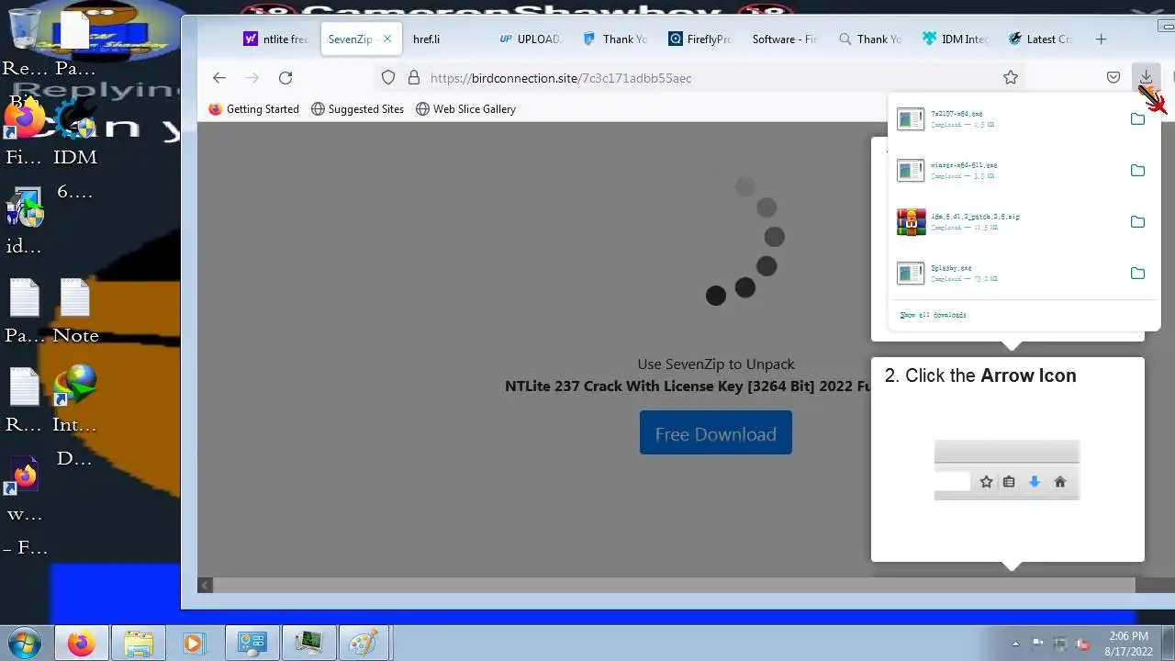Show Splashy.exe in its folder
This screenshot has height=661, width=1175.
click(1137, 274)
